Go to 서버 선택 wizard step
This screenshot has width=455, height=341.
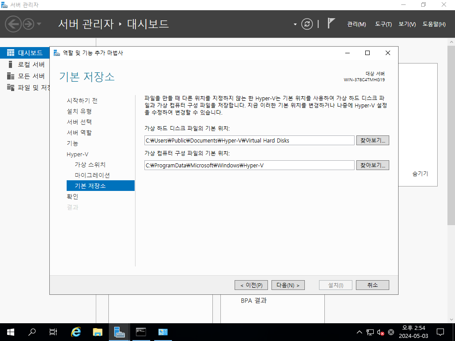pyautogui.click(x=79, y=122)
